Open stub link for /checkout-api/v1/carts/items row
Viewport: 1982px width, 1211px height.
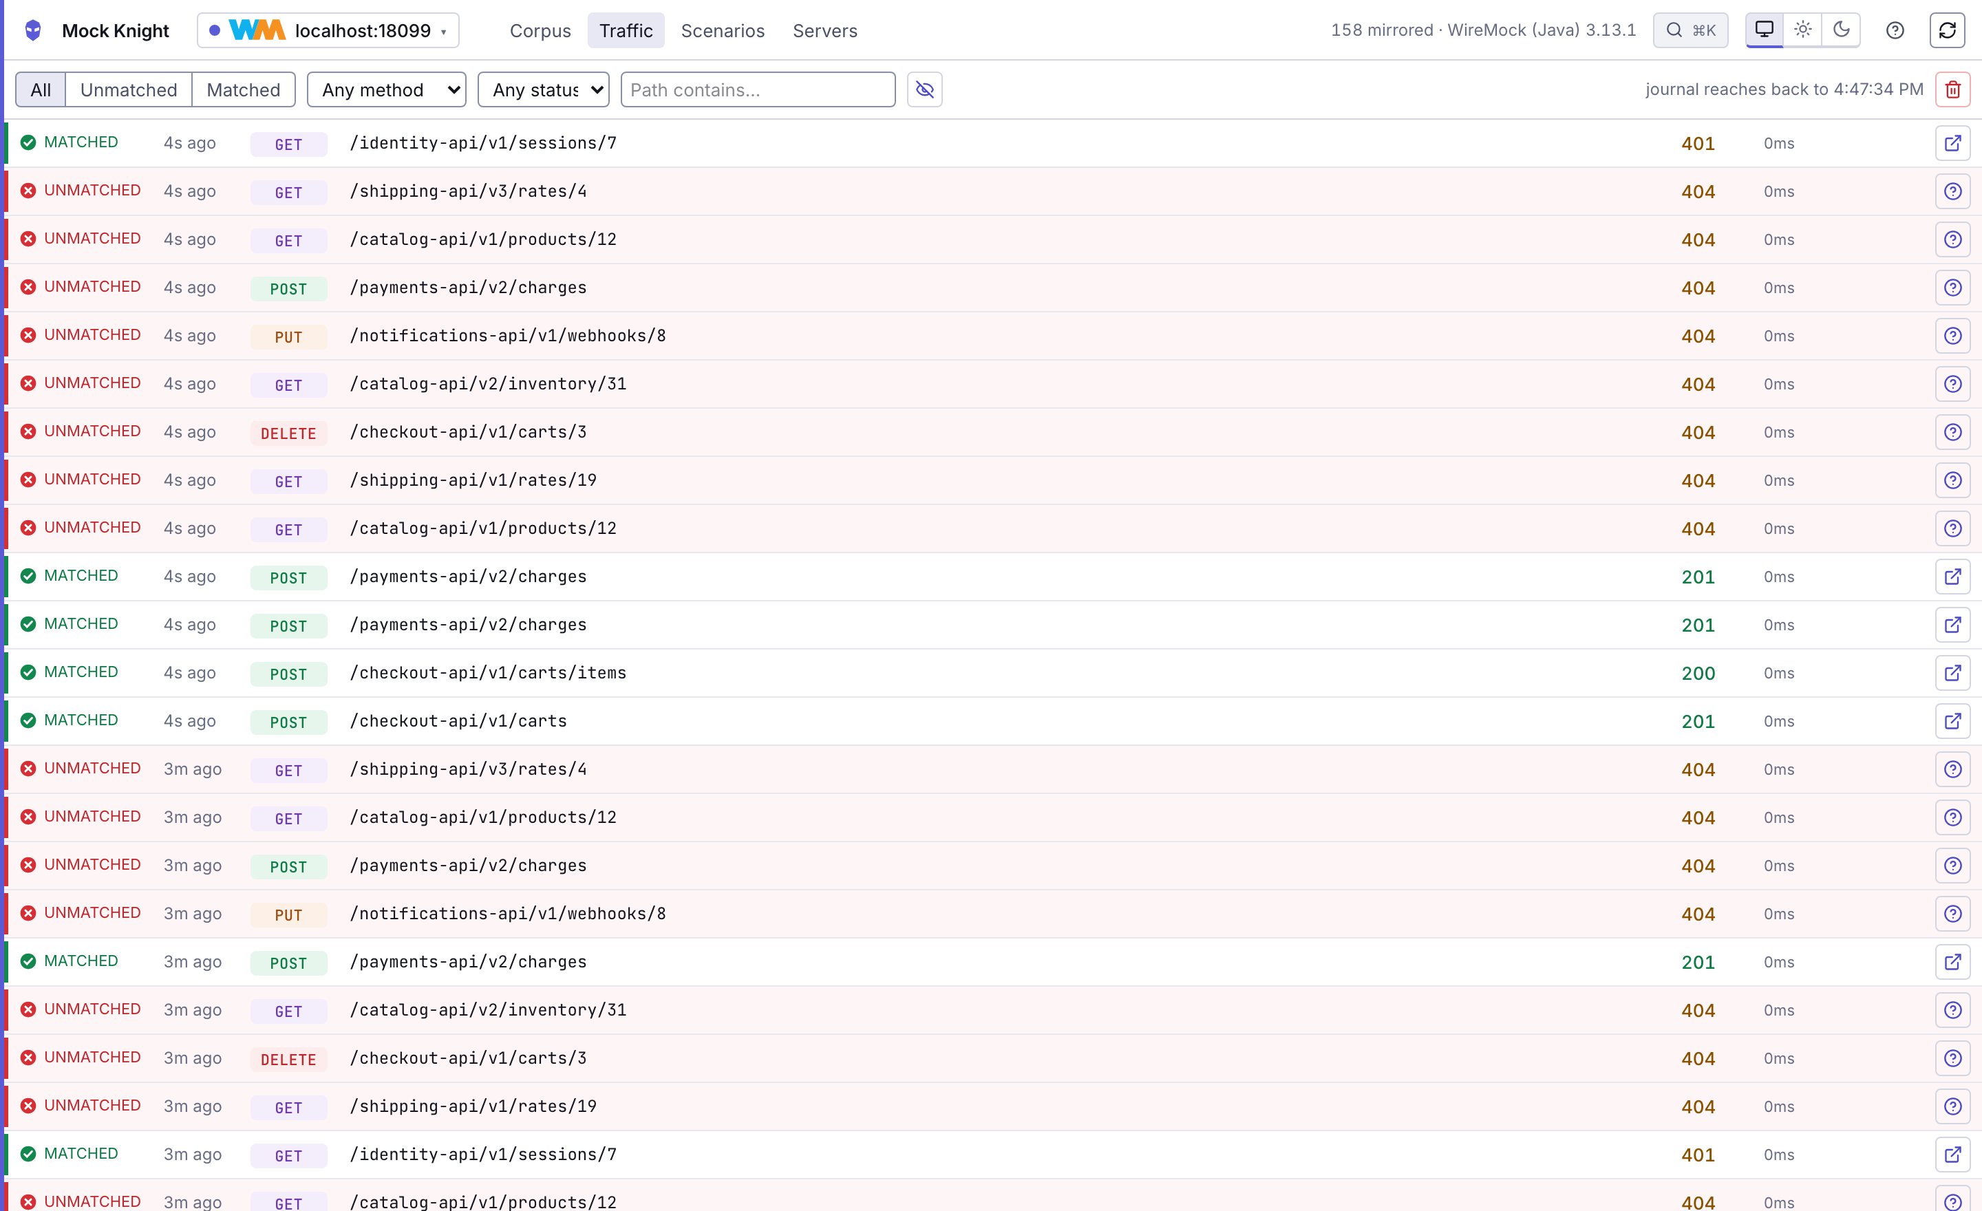(1953, 673)
